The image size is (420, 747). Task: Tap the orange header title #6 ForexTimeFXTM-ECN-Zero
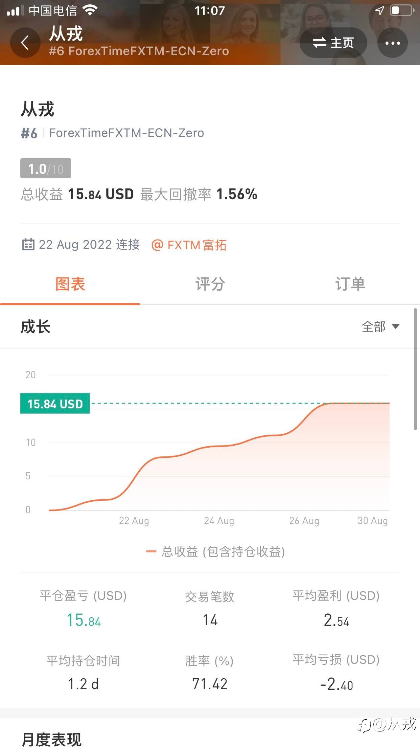pyautogui.click(x=139, y=51)
